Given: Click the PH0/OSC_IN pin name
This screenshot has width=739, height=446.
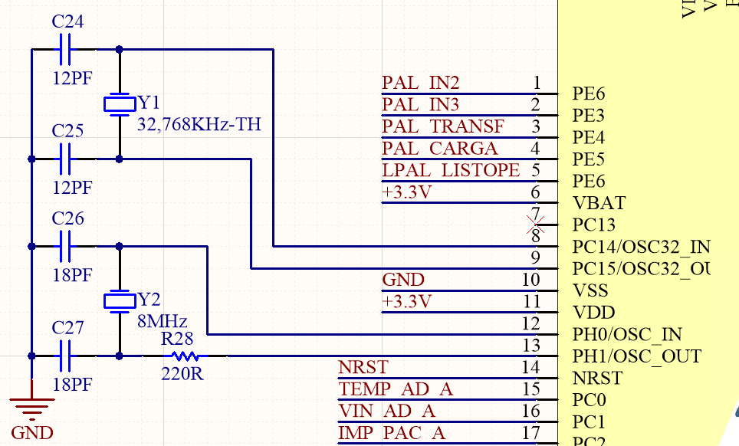Looking at the screenshot, I should 627,335.
